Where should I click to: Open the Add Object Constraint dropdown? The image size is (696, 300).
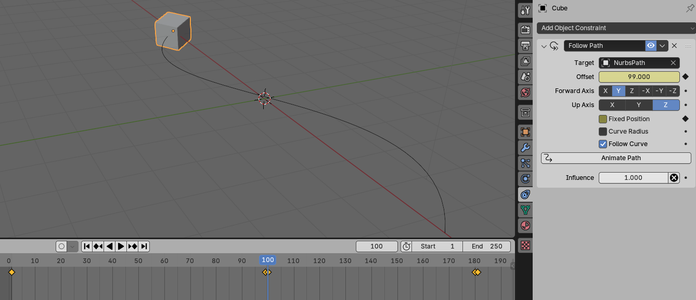[x=616, y=28]
